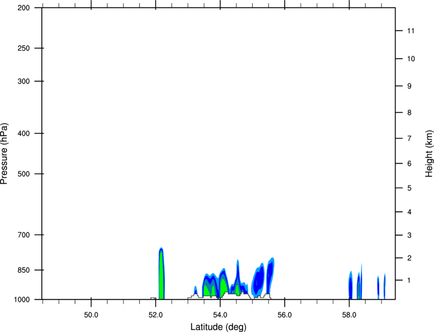434x332 pixels.
Task: Click the dark blue plume near 55.2 latitude
Action: [259, 280]
